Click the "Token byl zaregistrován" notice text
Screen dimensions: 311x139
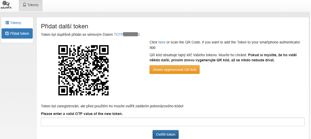coord(112,106)
